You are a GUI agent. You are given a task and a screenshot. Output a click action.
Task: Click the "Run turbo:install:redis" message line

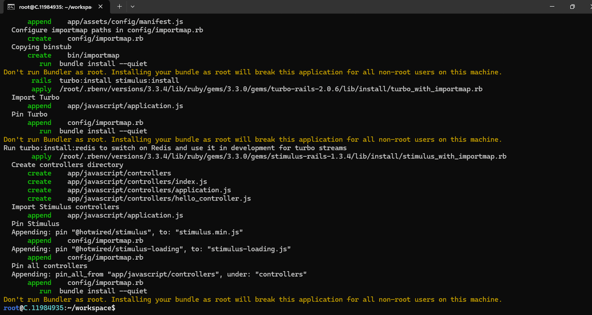click(175, 148)
